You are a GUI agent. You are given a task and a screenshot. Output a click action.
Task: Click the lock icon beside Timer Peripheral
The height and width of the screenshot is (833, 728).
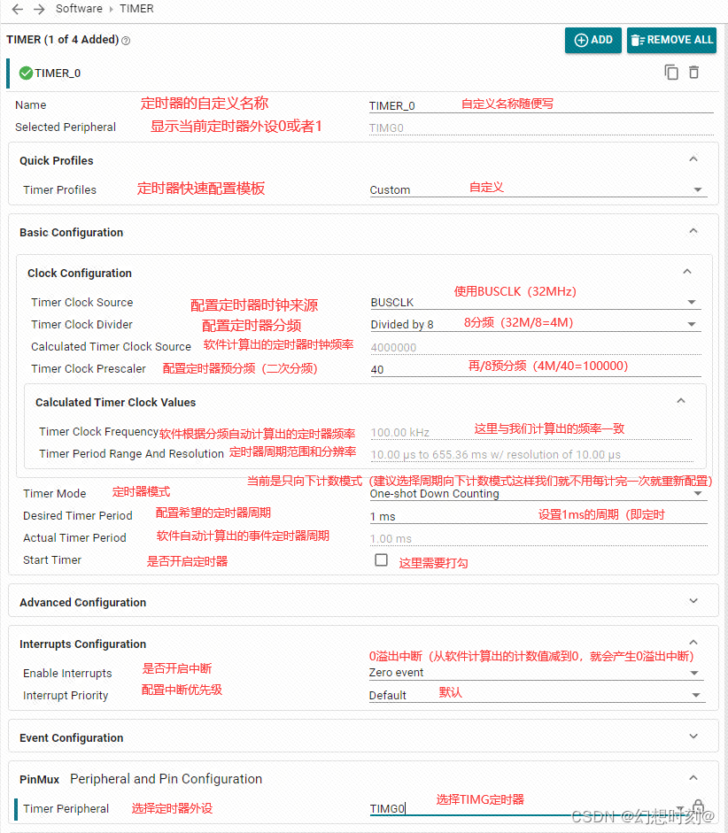pyautogui.click(x=698, y=807)
